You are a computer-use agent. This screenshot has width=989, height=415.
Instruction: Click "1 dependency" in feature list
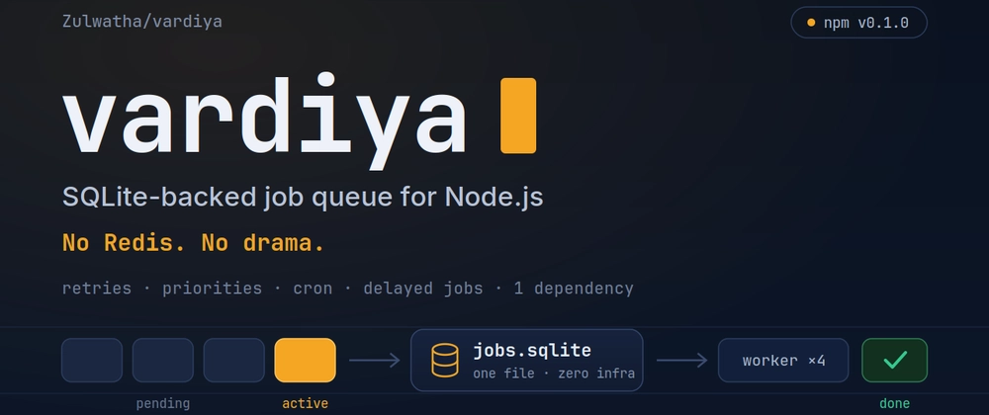point(574,289)
